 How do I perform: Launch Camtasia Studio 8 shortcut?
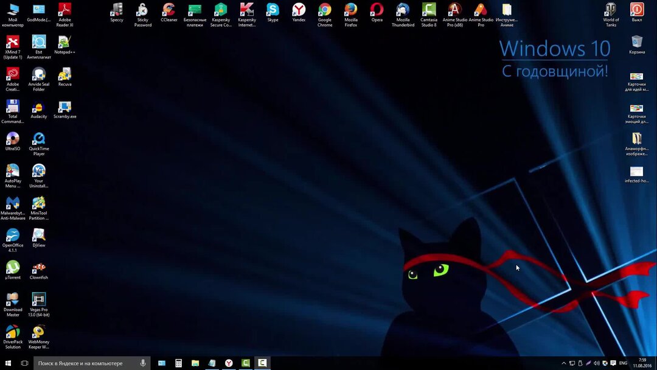click(x=429, y=15)
